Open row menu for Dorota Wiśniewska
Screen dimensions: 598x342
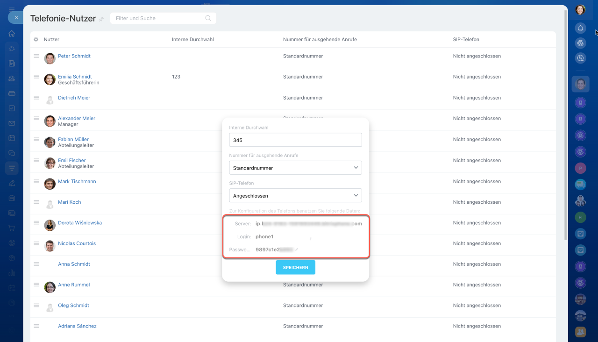coord(36,223)
